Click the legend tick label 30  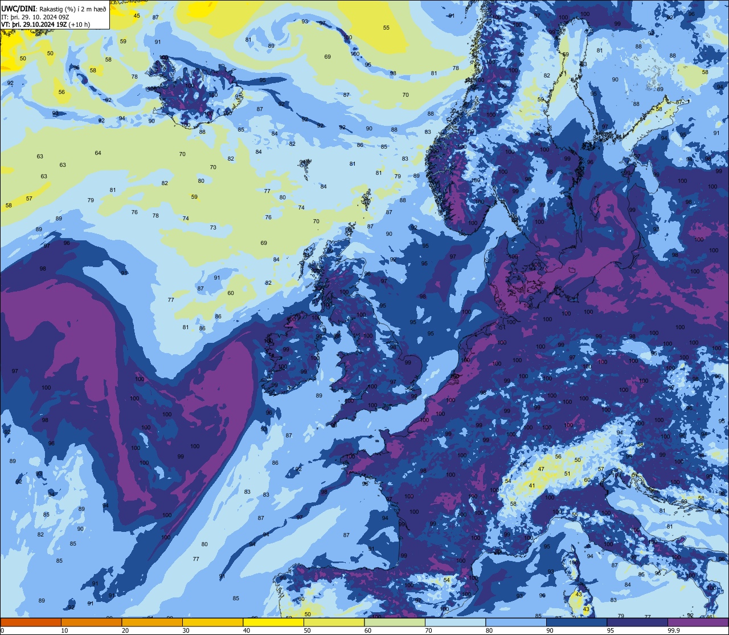[186, 630]
